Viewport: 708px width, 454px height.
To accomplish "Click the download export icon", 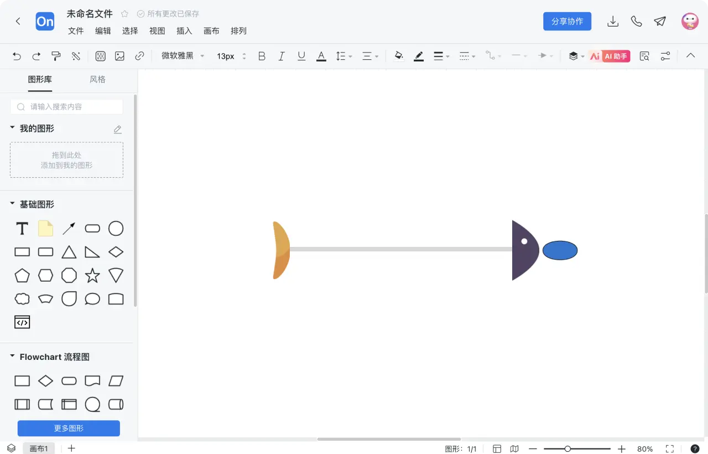I will [613, 22].
